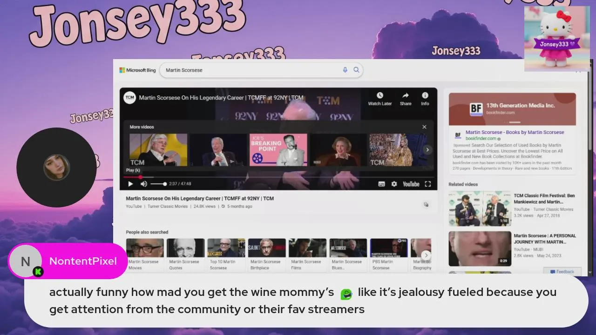Select Martin Scorsese Movies related search
The width and height of the screenshot is (596, 335).
(x=145, y=255)
